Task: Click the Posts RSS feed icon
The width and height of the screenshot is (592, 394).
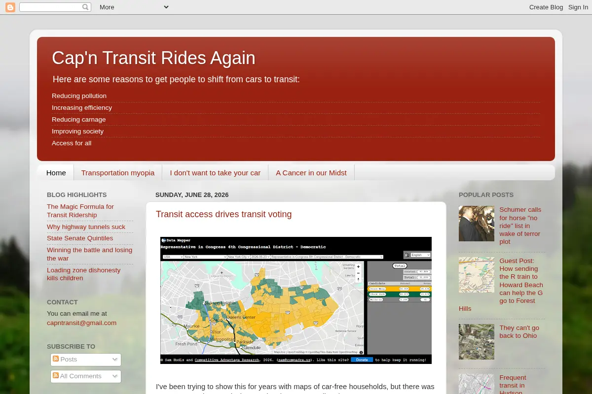Action: pos(56,359)
